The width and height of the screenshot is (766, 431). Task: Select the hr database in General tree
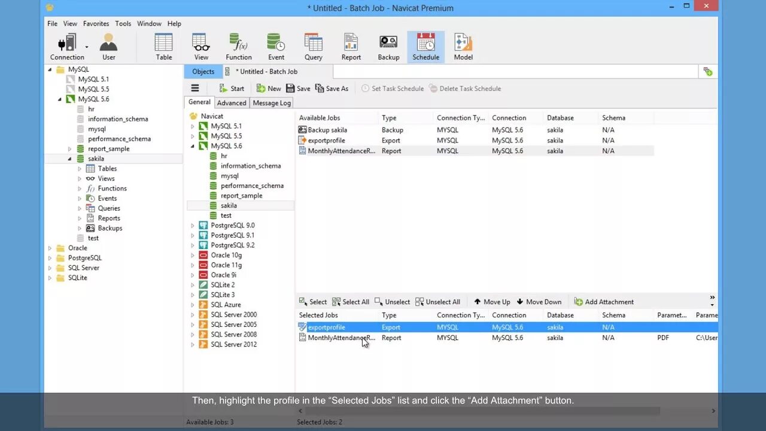(x=224, y=156)
